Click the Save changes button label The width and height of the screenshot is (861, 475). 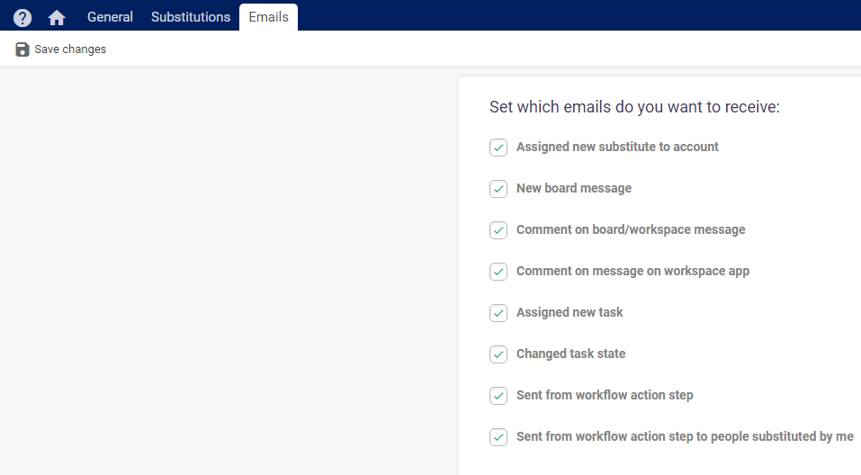pos(70,49)
